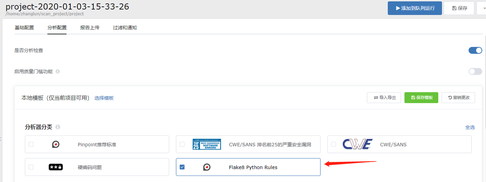Screen dimensions: 486x182
Task: Enable the 启用质量门槛功能 toggle
Action: coord(475,71)
